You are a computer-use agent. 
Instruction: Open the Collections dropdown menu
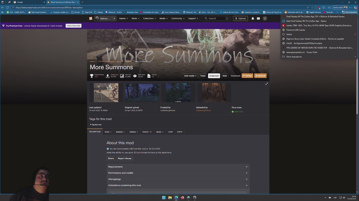149,18
